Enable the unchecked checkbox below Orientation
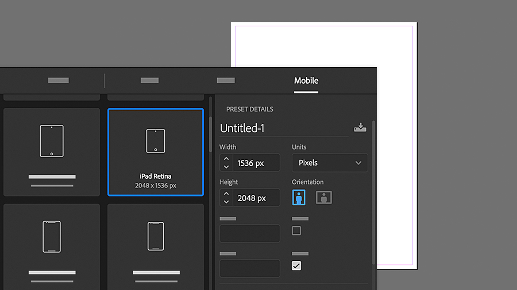This screenshot has width=517, height=290. pos(296,231)
